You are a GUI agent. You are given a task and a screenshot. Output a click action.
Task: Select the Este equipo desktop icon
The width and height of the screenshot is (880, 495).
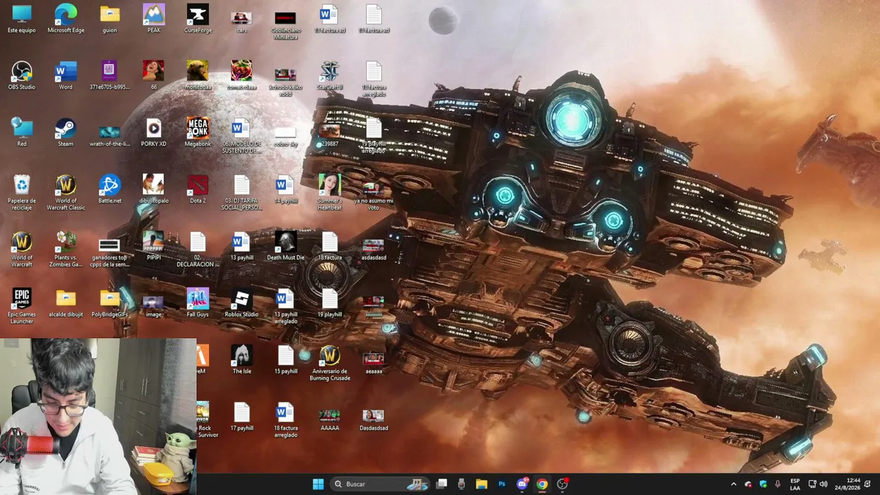pos(22,19)
